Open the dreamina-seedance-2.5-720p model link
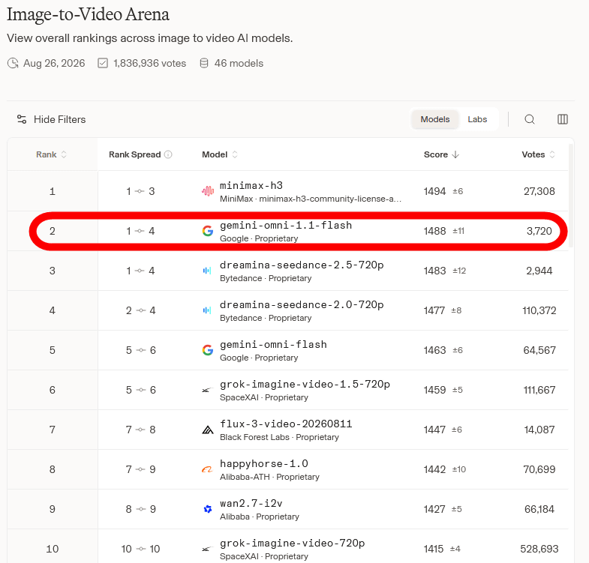Viewport: 589px width, 563px height. (x=302, y=265)
